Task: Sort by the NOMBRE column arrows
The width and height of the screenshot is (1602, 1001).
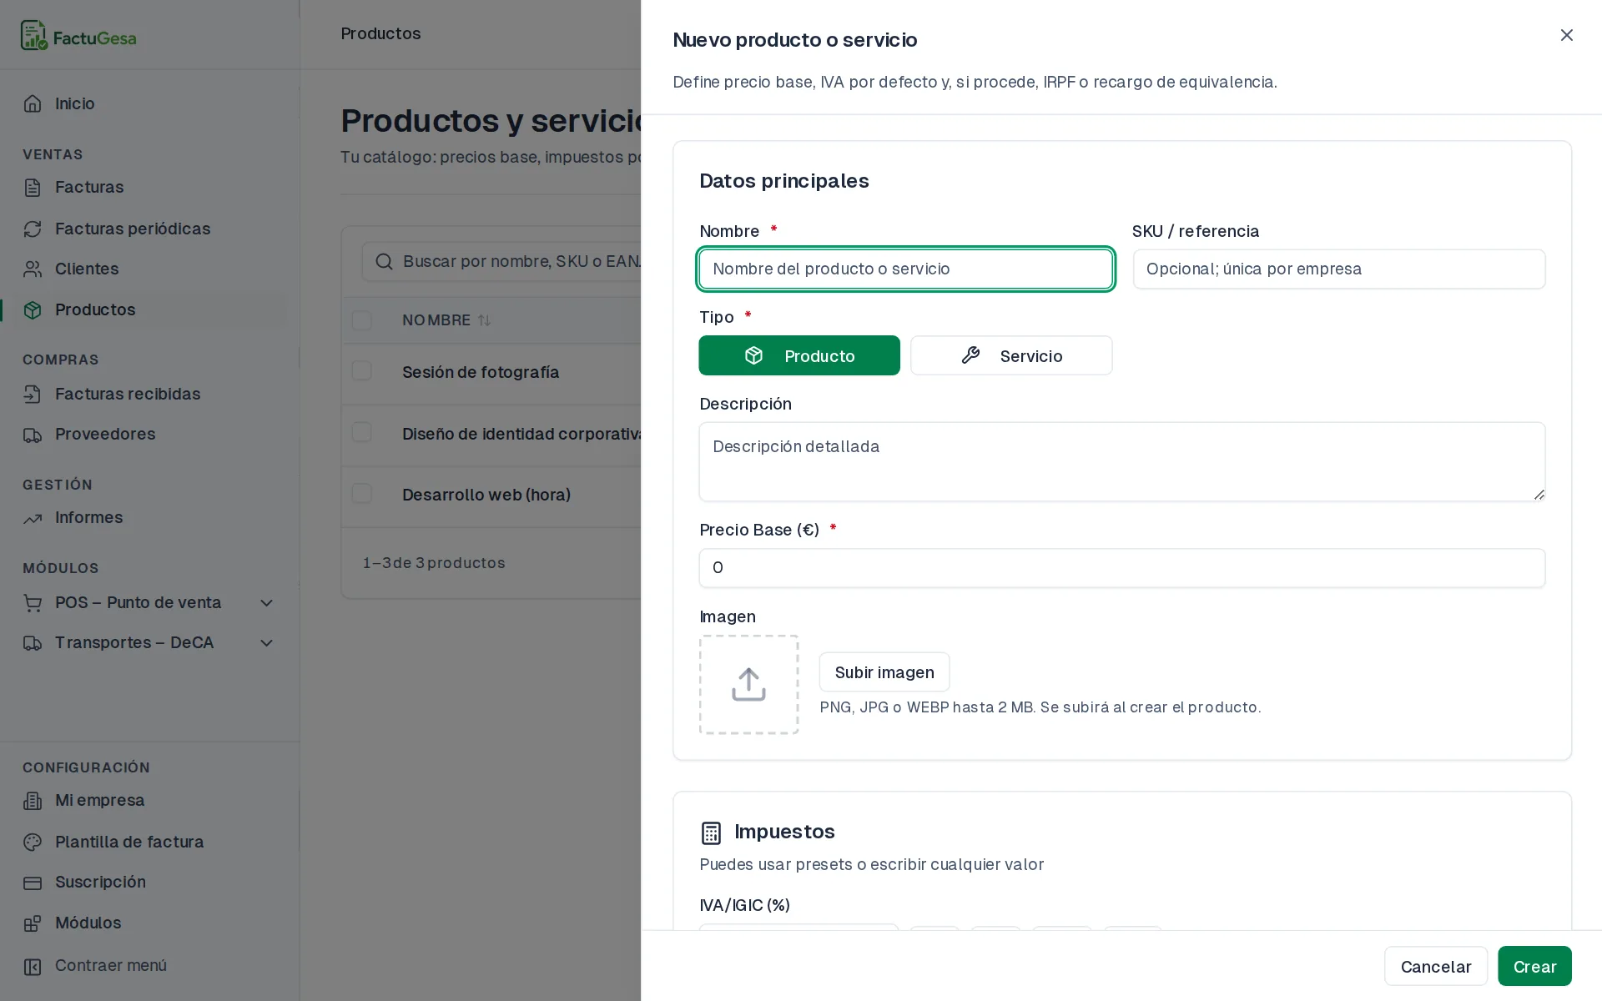Action: [484, 320]
